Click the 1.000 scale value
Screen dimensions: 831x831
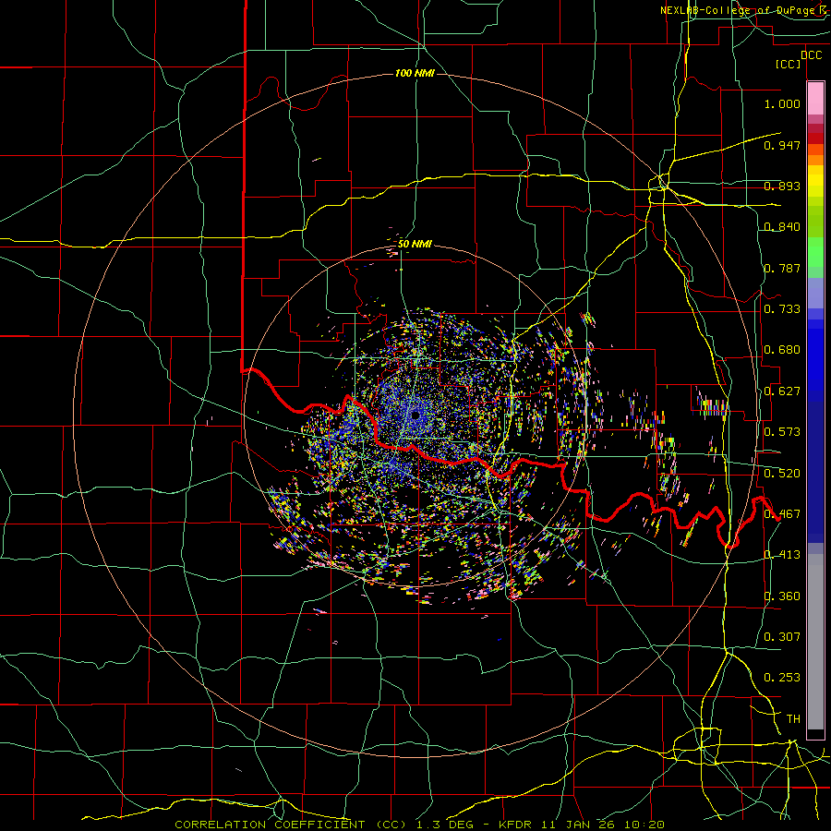782,103
